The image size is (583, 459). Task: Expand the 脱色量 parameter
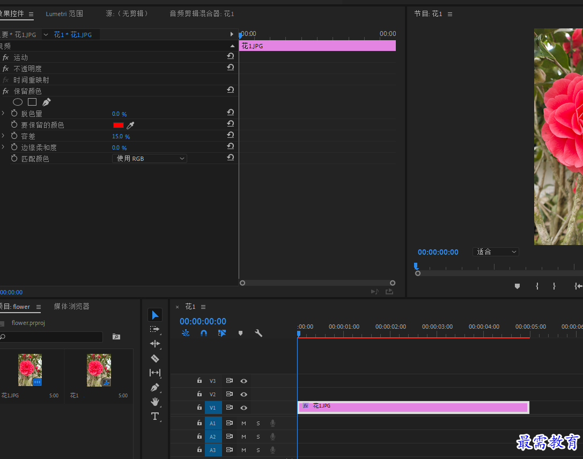pos(3,113)
